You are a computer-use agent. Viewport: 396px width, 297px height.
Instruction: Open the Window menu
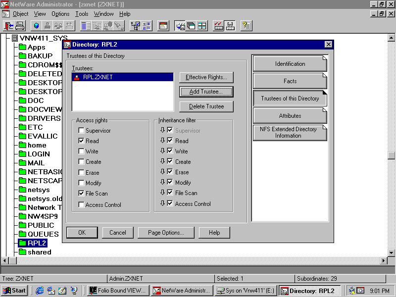click(103, 14)
